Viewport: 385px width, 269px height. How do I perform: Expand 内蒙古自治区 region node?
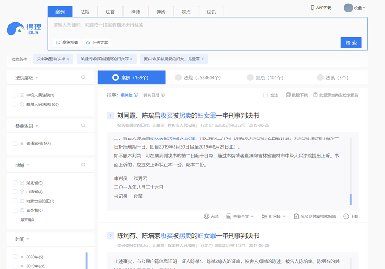point(22,201)
